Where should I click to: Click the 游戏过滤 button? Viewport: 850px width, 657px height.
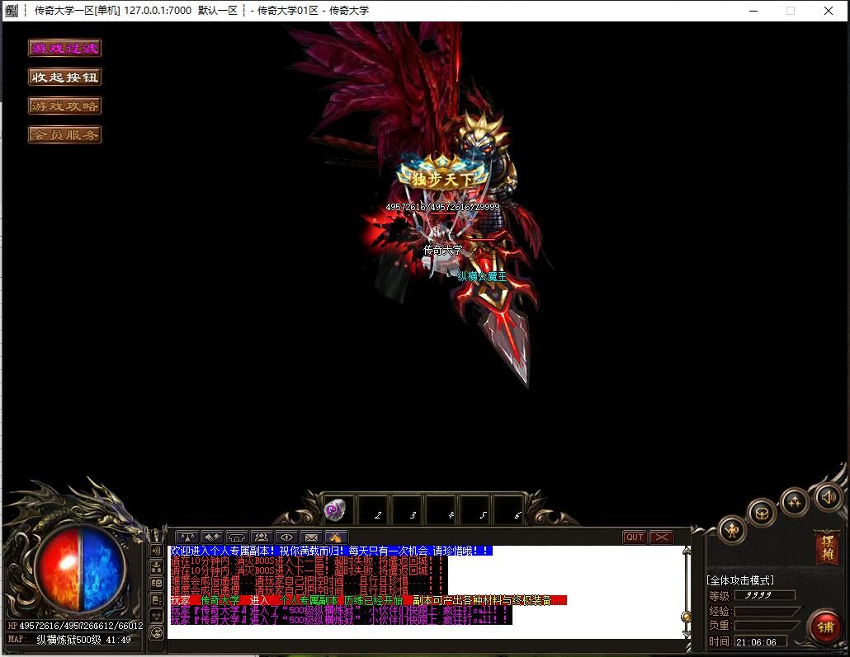click(x=64, y=48)
